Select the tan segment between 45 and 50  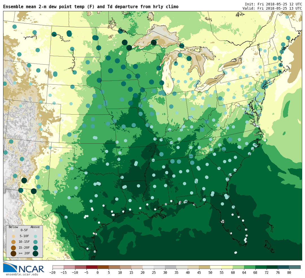coord(205,267)
